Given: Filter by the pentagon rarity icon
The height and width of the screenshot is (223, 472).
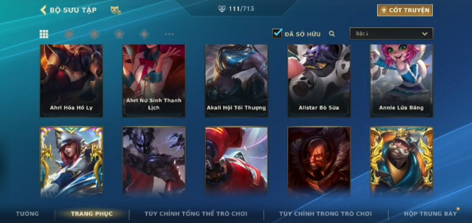Looking at the screenshot, I should pos(119,34).
